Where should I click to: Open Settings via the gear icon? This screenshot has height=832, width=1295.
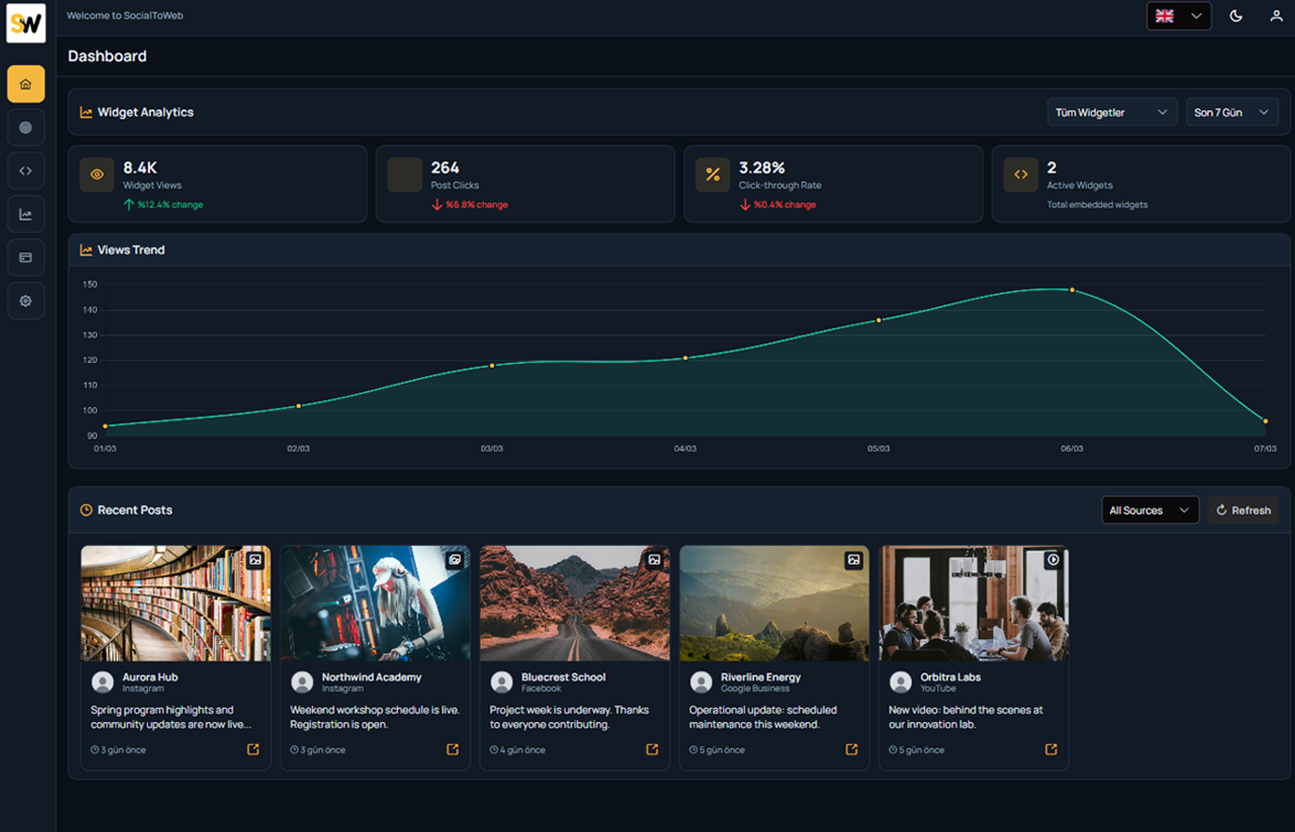click(25, 300)
